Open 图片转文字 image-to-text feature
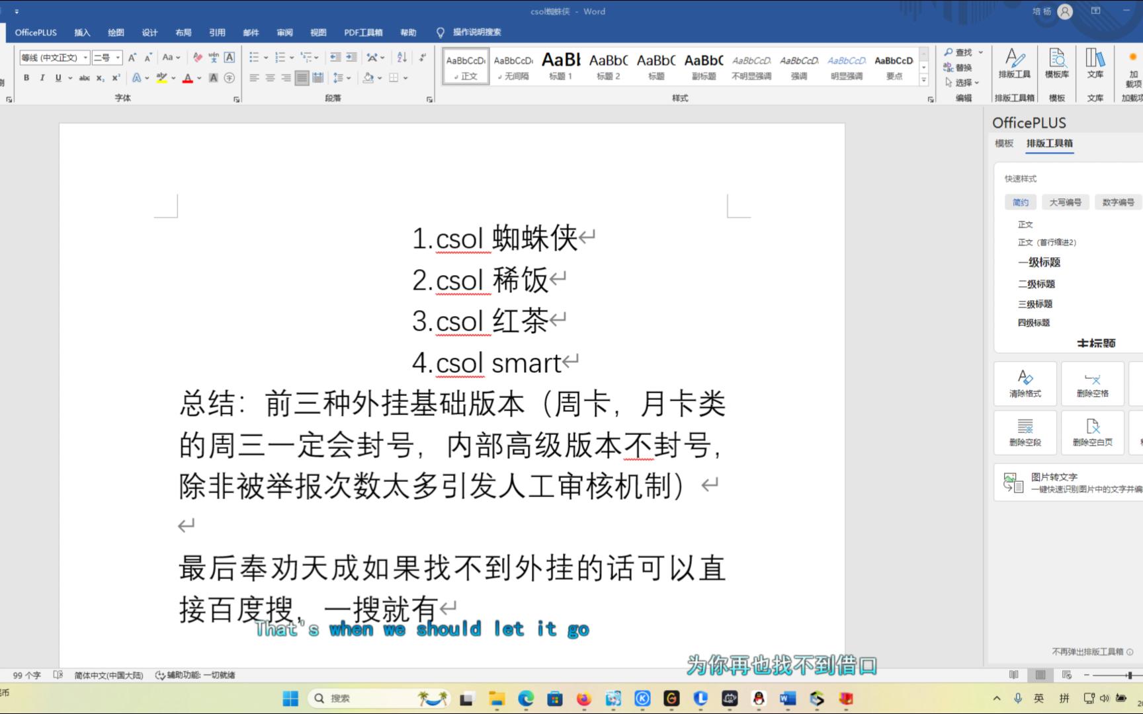The height and width of the screenshot is (714, 1143). (1068, 483)
